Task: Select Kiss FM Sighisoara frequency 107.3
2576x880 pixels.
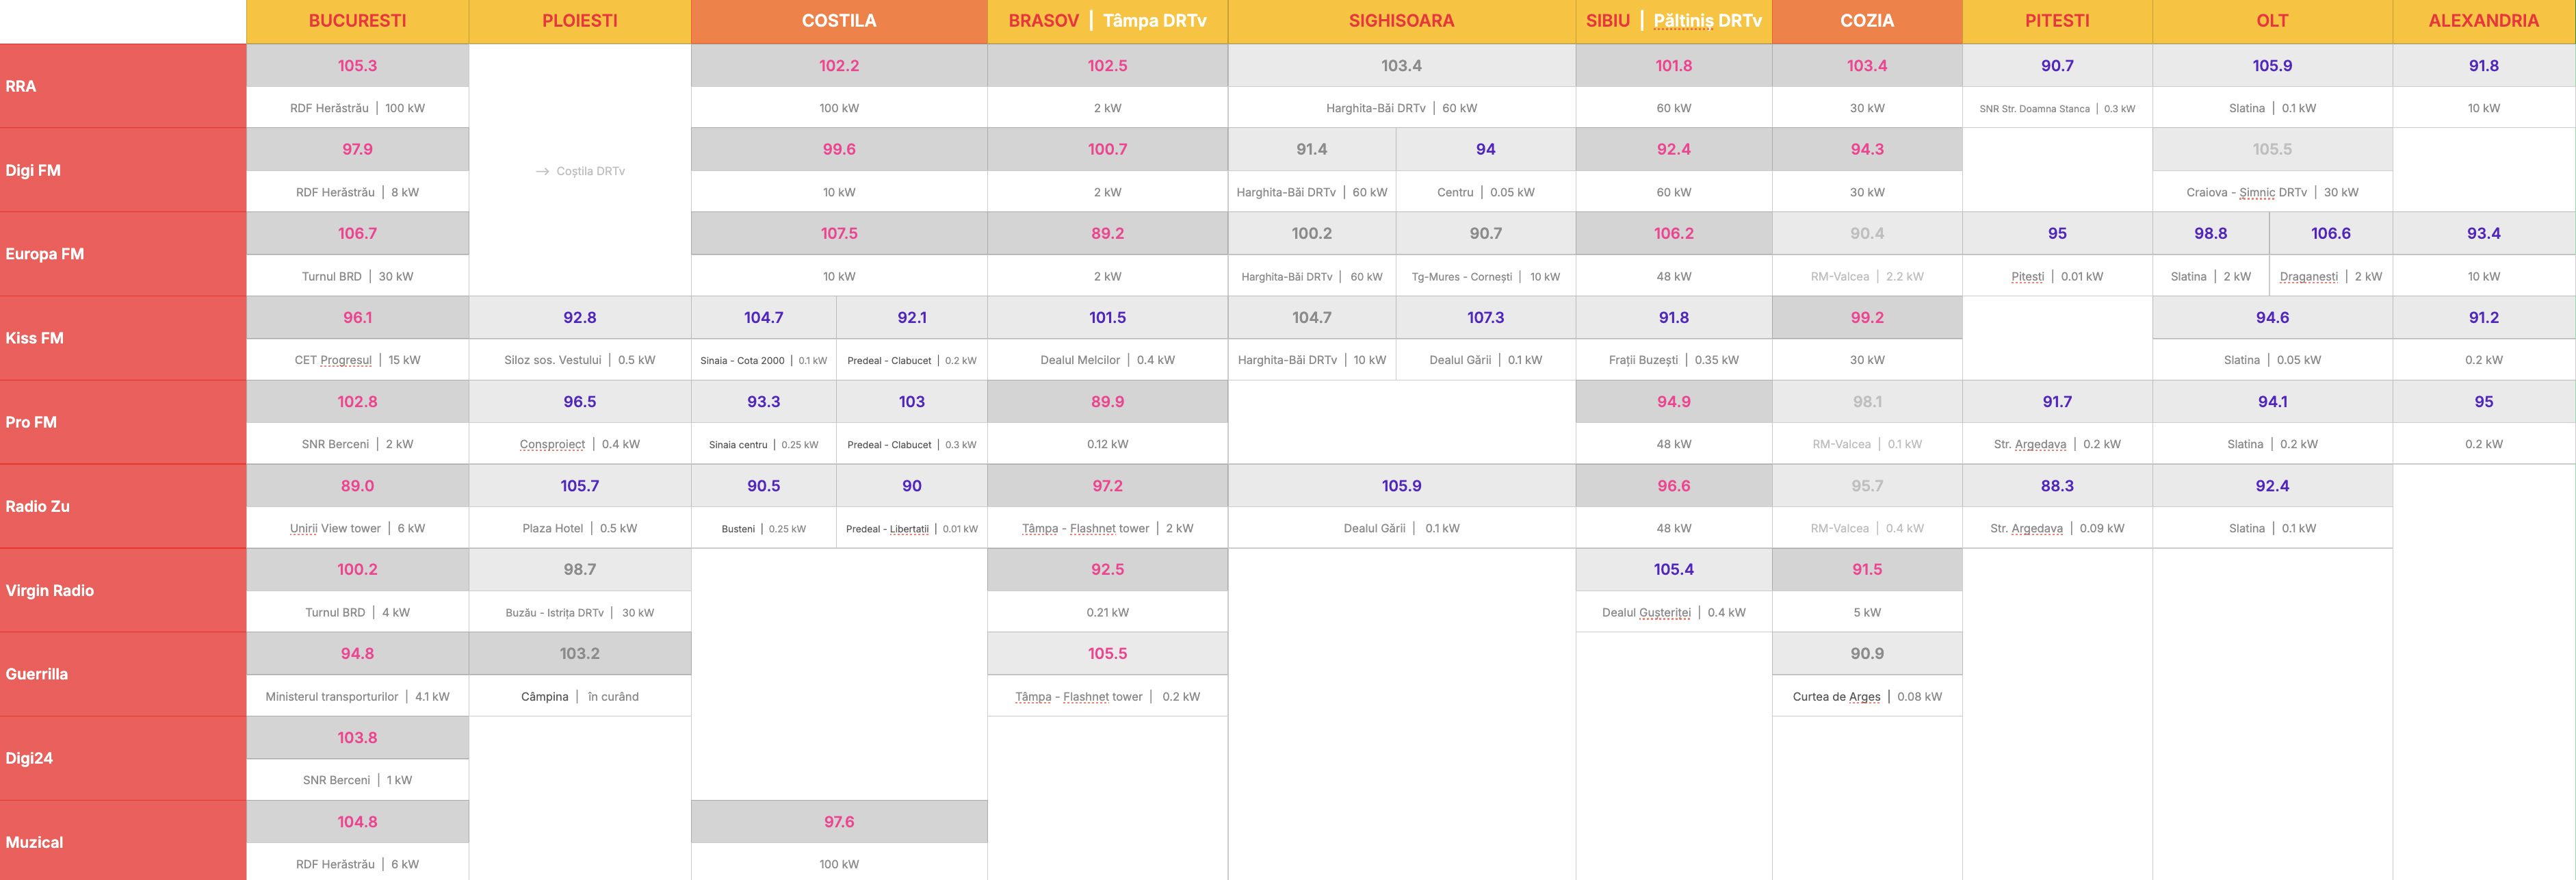Action: pos(1485,317)
